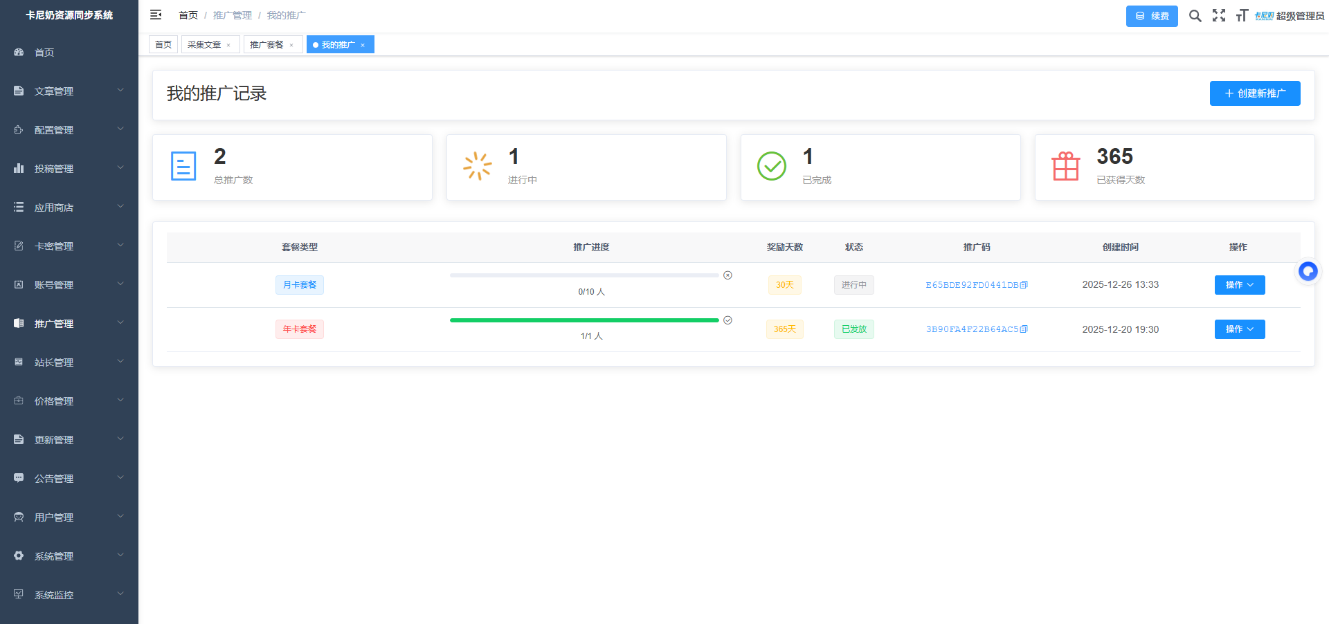Open the font size settings icon
This screenshot has width=1329, height=624.
click(1242, 15)
